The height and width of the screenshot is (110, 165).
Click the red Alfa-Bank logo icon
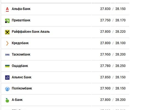tap(7, 9)
